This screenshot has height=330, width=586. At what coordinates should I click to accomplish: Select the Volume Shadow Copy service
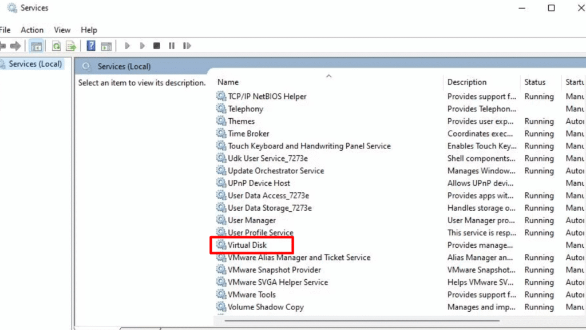click(x=266, y=307)
